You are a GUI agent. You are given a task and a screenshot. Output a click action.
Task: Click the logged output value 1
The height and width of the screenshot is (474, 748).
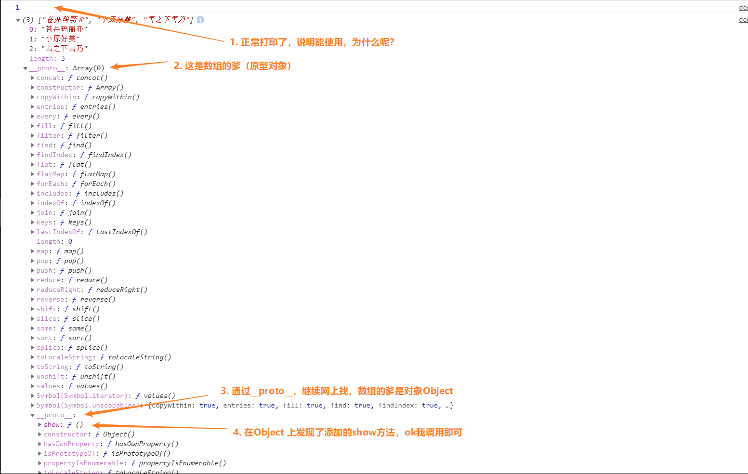17,7
